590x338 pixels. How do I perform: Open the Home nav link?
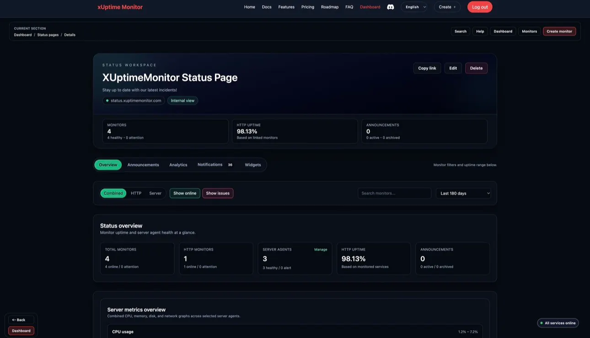[x=249, y=7]
